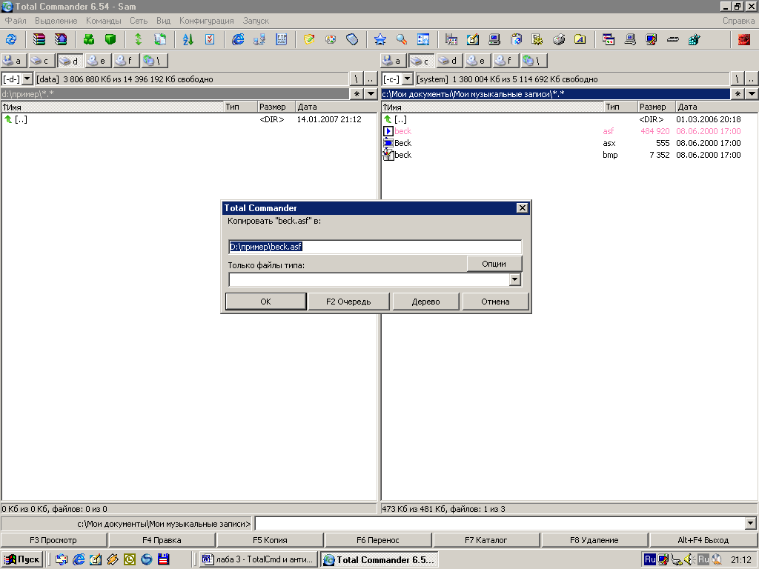This screenshot has width=759, height=569.
Task: Open the FTP connection toolbar icon
Action: click(x=281, y=40)
